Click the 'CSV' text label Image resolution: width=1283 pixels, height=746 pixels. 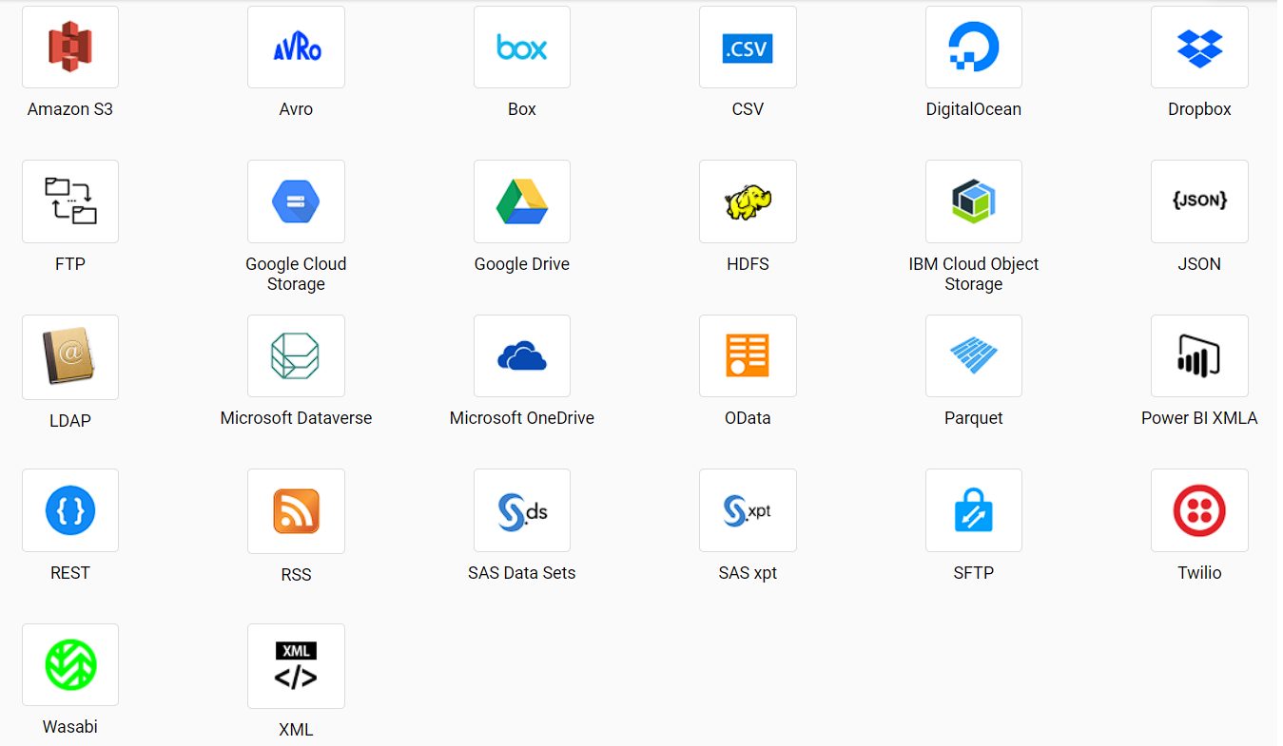click(748, 109)
